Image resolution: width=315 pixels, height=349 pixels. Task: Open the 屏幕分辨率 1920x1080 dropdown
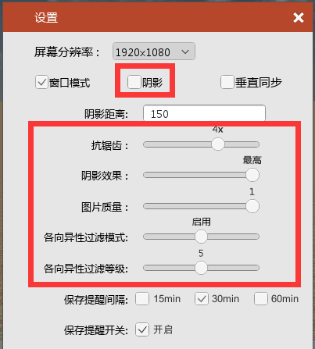click(154, 52)
